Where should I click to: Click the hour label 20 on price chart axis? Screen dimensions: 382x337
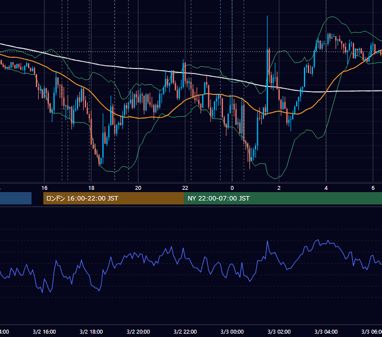coord(138,188)
